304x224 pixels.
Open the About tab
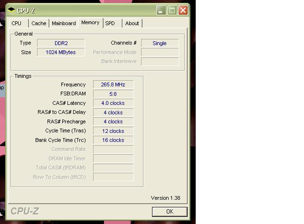point(132,23)
